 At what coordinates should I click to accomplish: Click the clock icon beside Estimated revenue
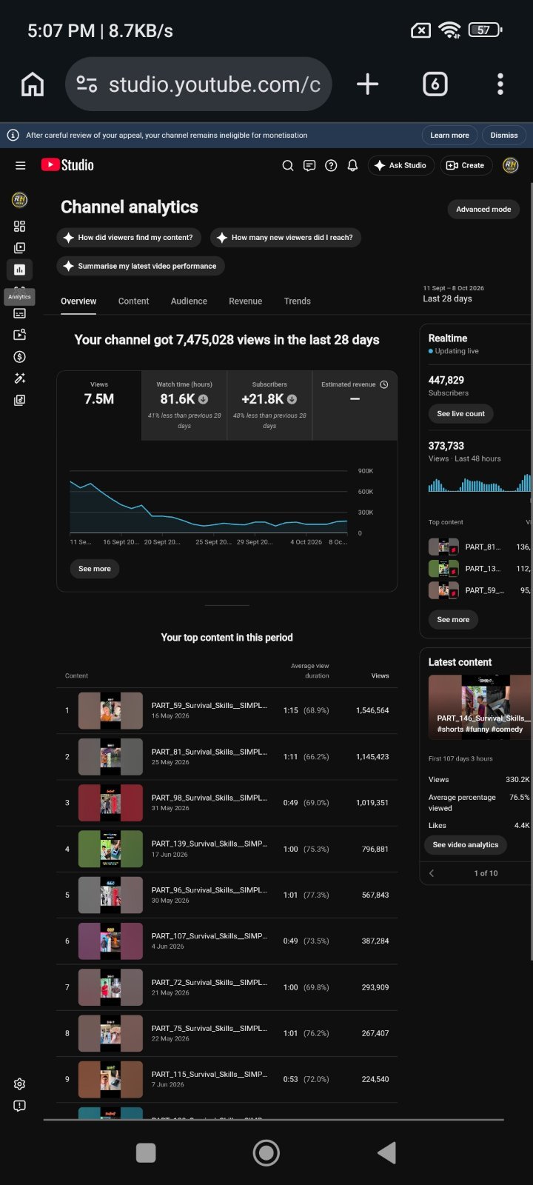coord(384,384)
